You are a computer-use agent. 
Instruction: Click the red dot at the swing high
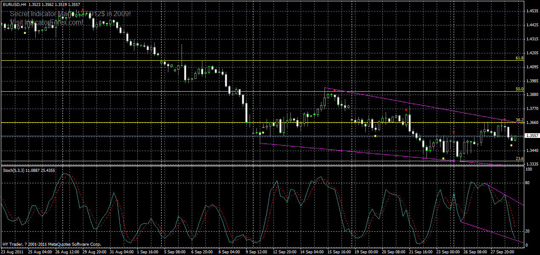(x=335, y=90)
